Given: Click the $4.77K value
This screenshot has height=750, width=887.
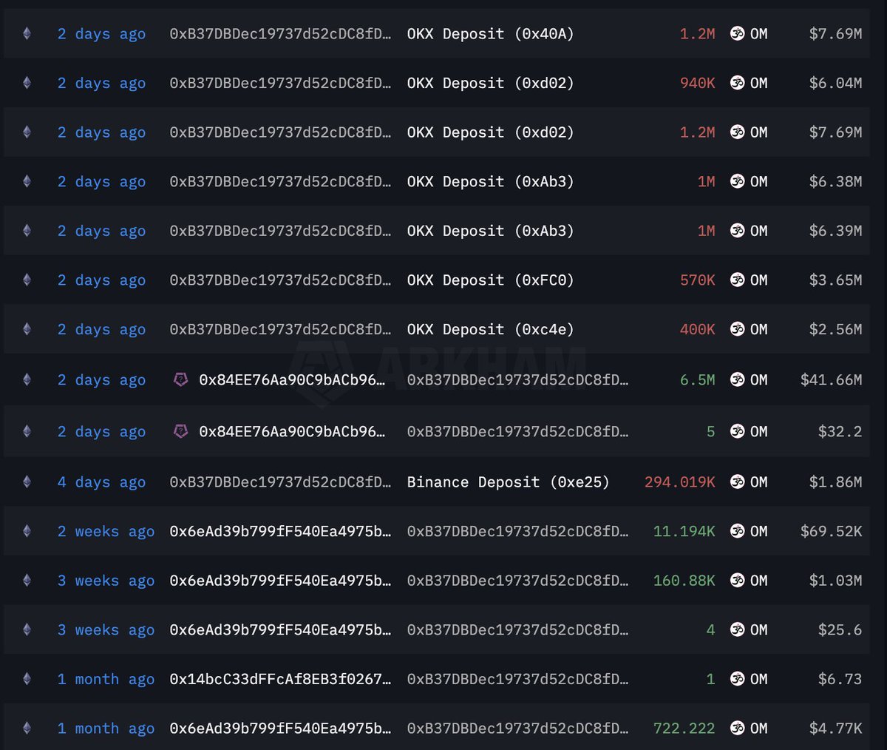Looking at the screenshot, I should pos(835,728).
